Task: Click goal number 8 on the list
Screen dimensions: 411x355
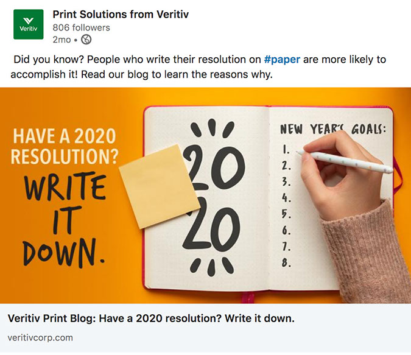Action: (287, 264)
